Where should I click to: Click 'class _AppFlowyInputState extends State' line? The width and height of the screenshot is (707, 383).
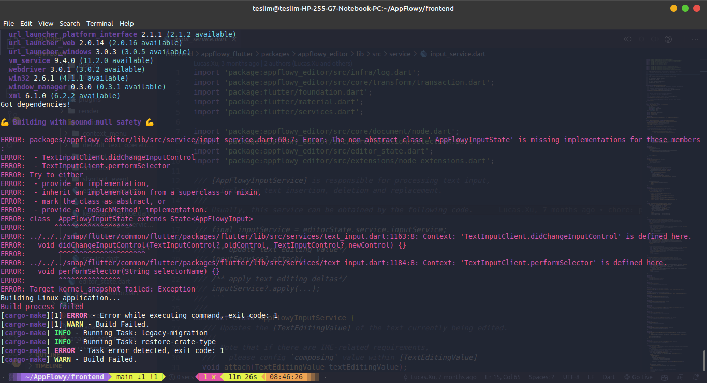(127, 219)
